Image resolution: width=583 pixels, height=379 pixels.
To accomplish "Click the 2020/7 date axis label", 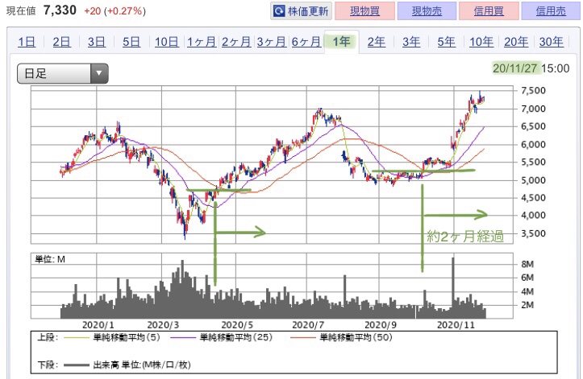I will click(x=308, y=325).
